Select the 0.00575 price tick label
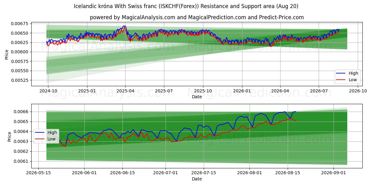Image resolution: width=372 pixels, height=186 pixels. point(19,61)
